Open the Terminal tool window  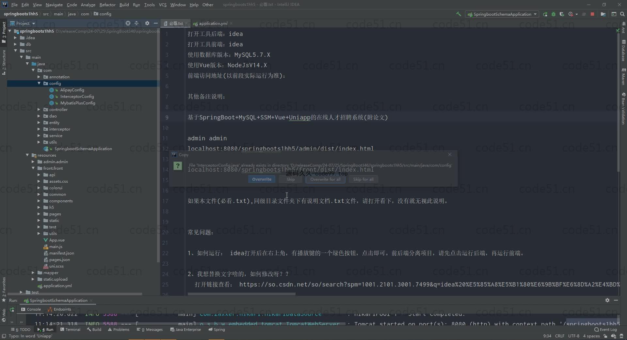(70, 330)
